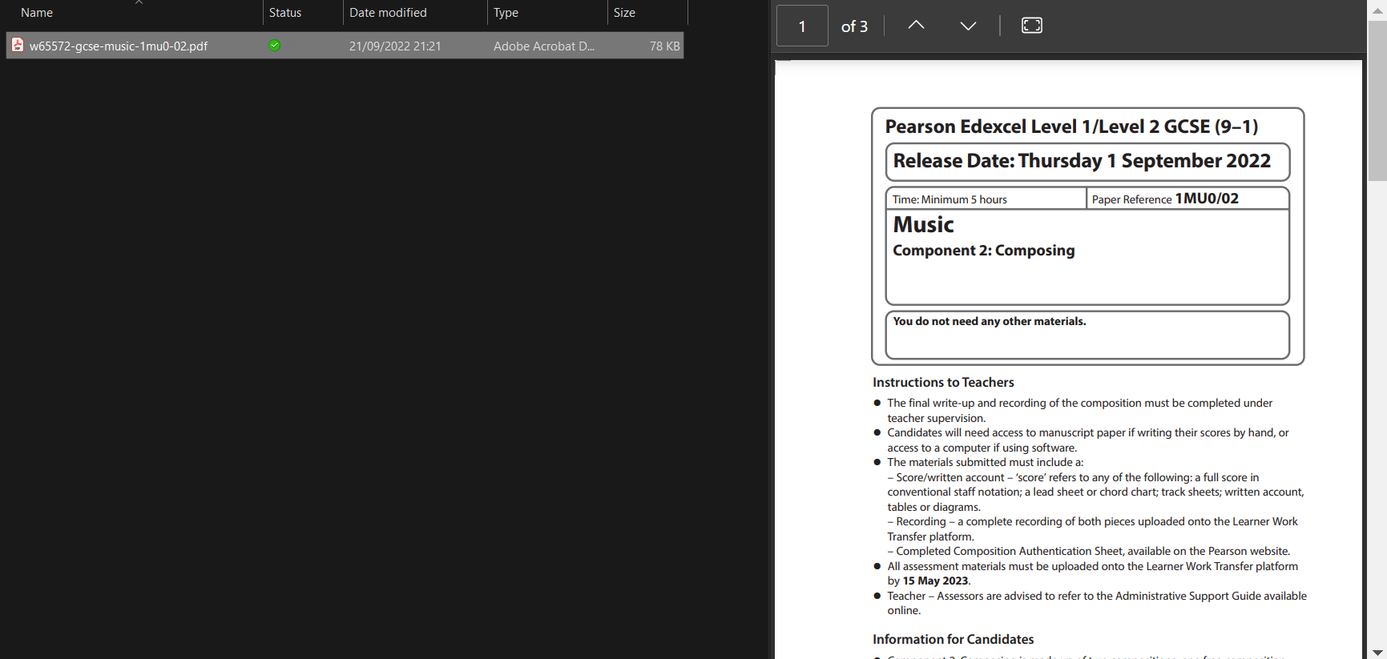Click the '15 May 2023' deadline text
Image resolution: width=1387 pixels, height=659 pixels.
point(935,581)
